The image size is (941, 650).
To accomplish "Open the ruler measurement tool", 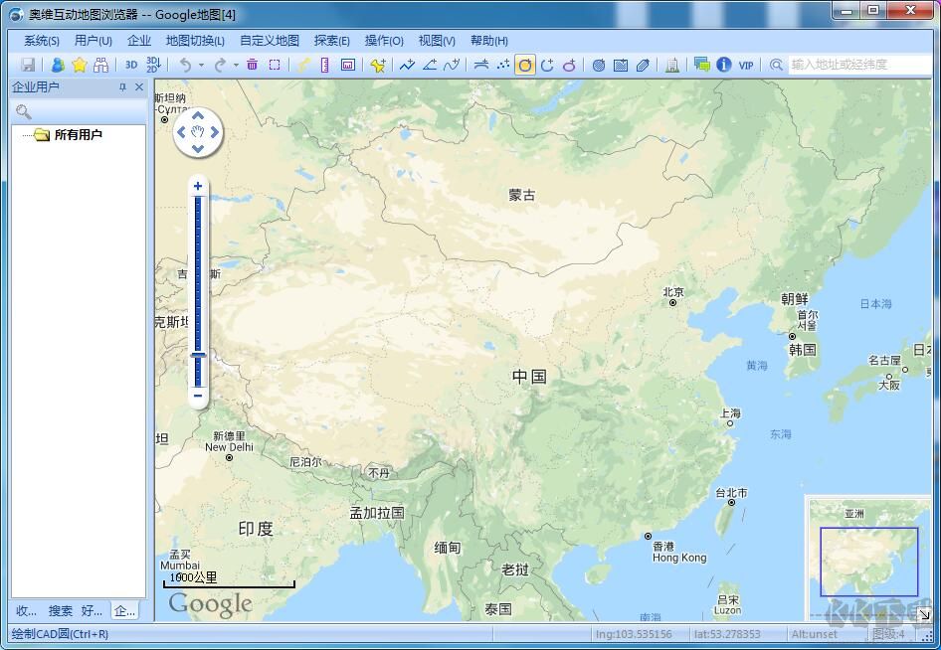I will tap(323, 65).
